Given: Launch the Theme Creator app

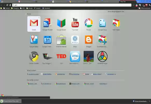Looking at the screenshot, I should (34, 58).
